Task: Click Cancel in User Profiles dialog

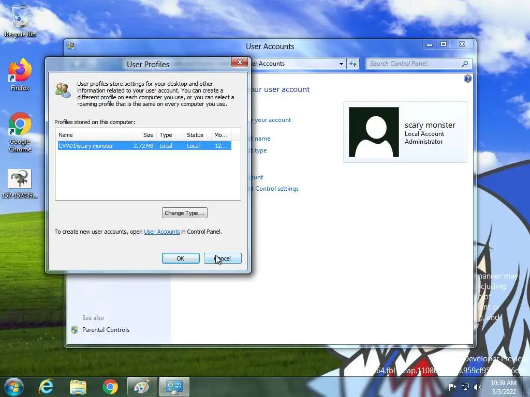Action: click(x=223, y=258)
